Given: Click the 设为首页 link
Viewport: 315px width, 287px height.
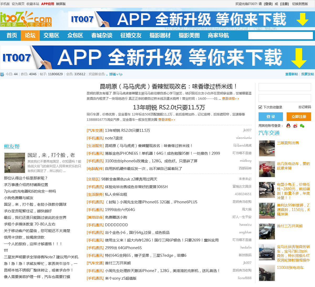Looking at the screenshot, I should [18, 4].
